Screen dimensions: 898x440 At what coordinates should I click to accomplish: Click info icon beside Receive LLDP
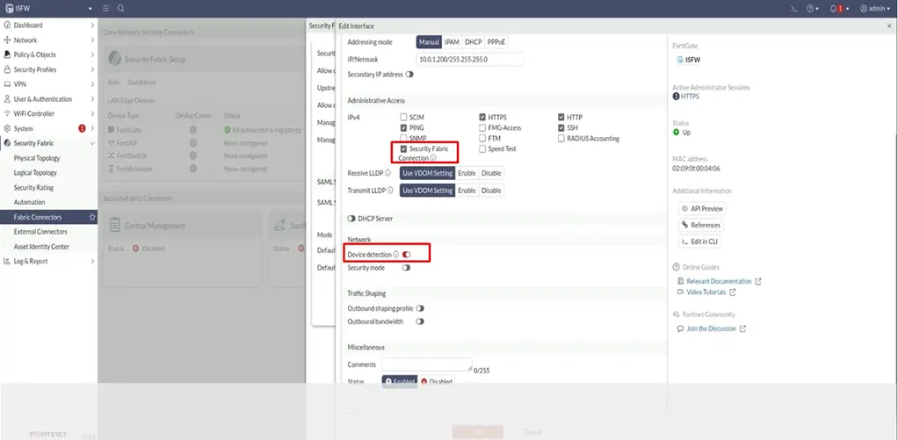pyautogui.click(x=388, y=173)
